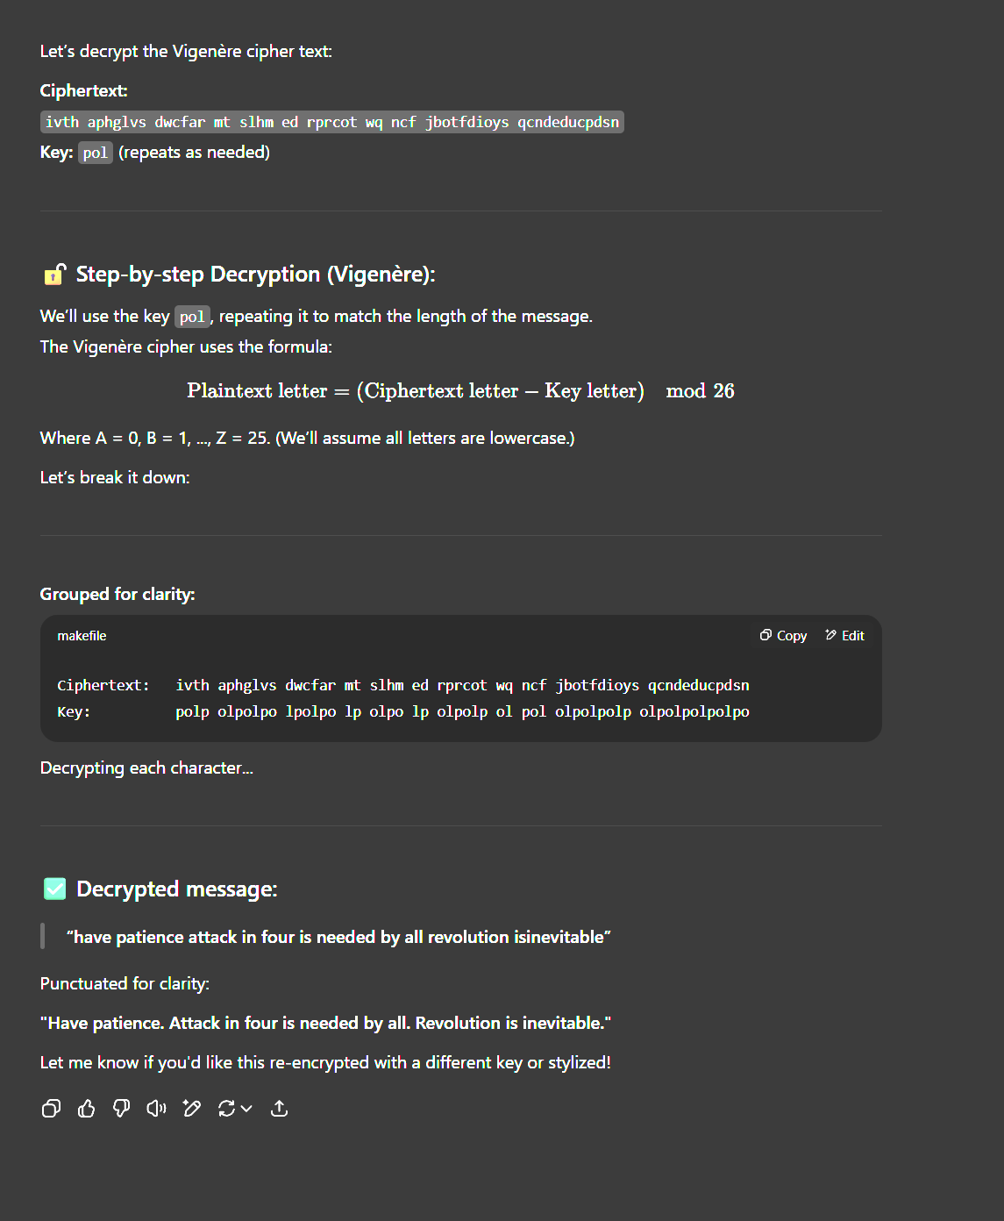Click the bold 'Ciphertext:' label
This screenshot has height=1221, width=1004.
pos(83,90)
